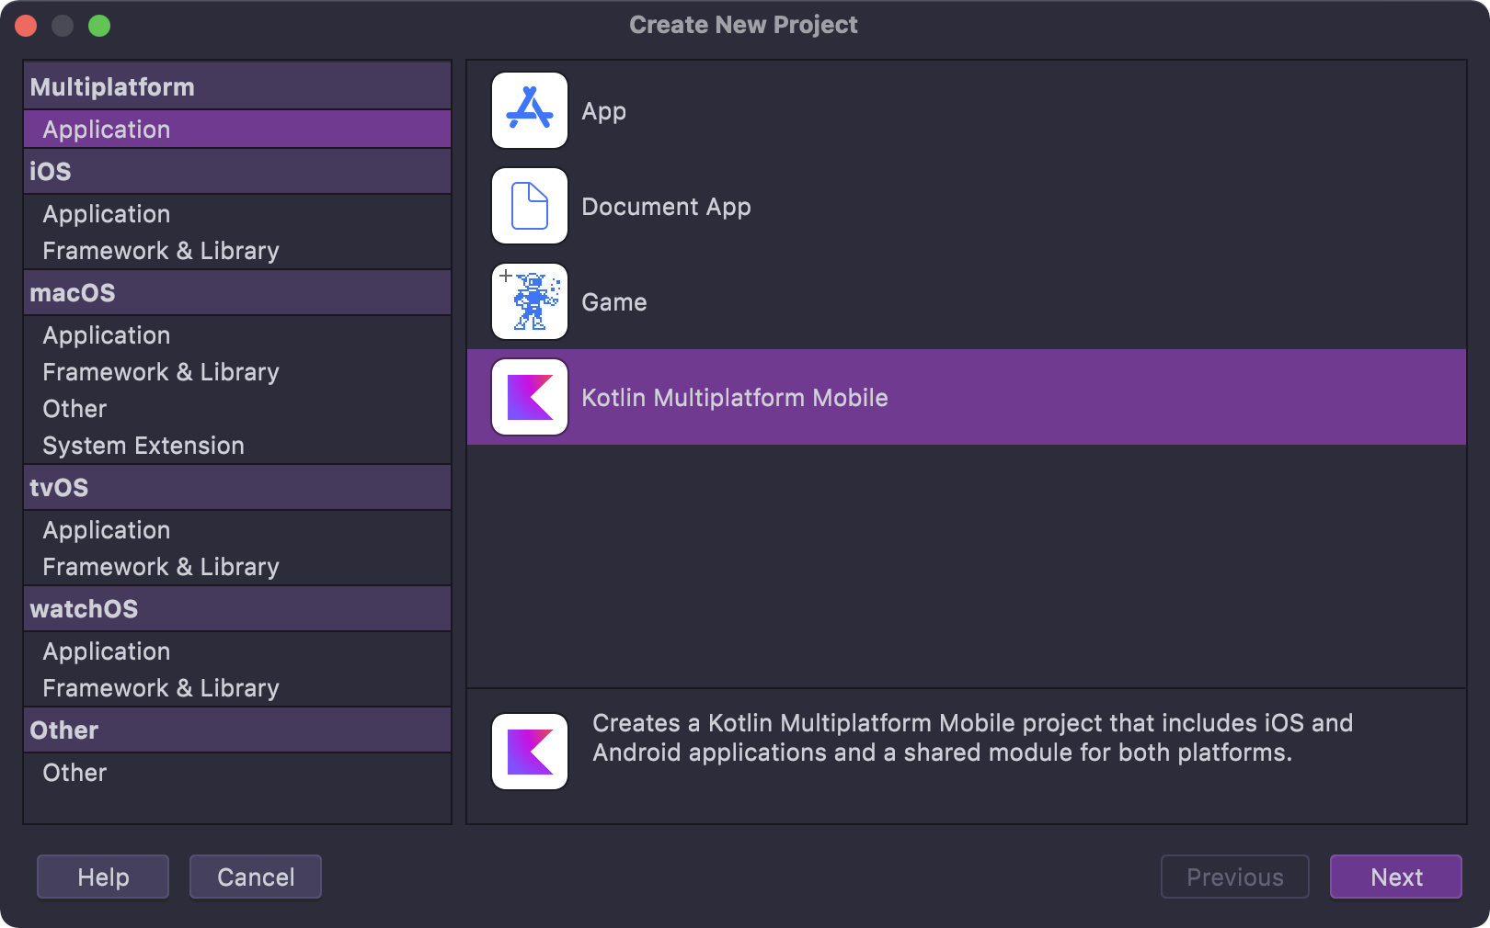Click the macOS section header

click(237, 292)
